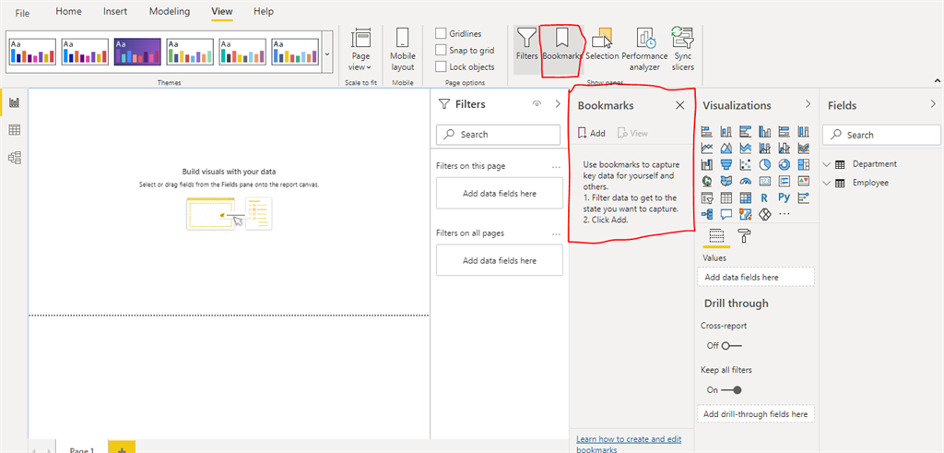Select the stacked bar chart visual
This screenshot has height=453, width=944.
[x=707, y=131]
